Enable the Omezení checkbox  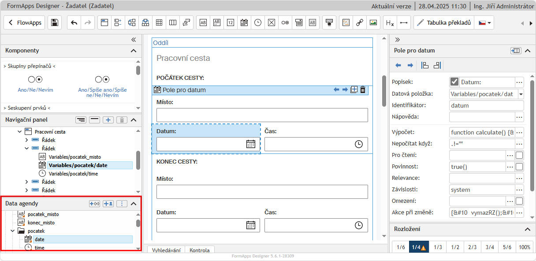(x=519, y=201)
